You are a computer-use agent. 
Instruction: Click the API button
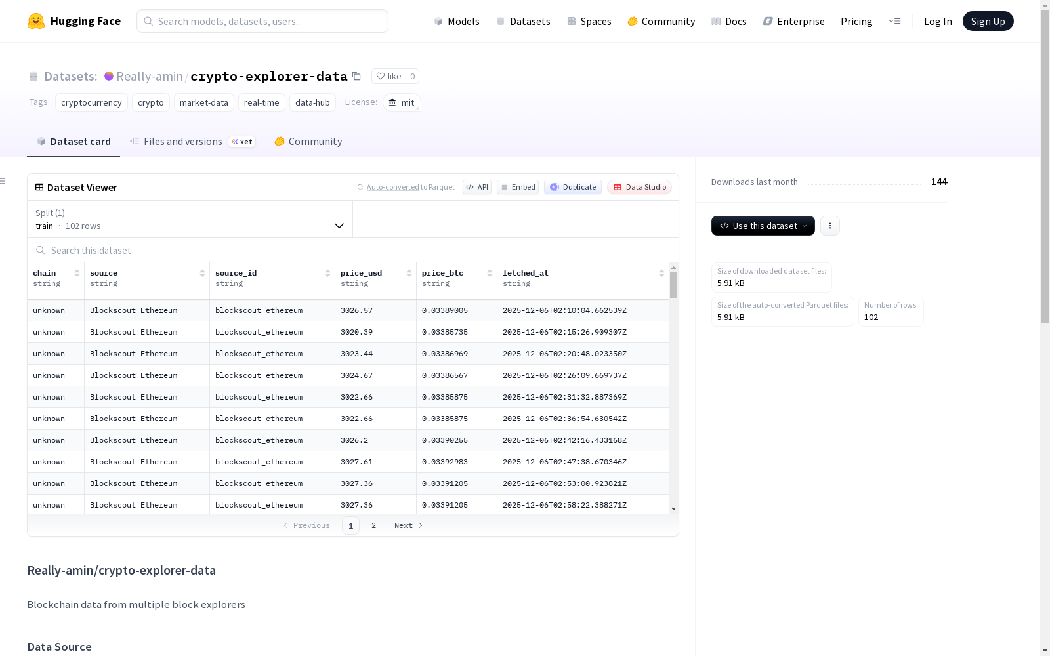(477, 187)
